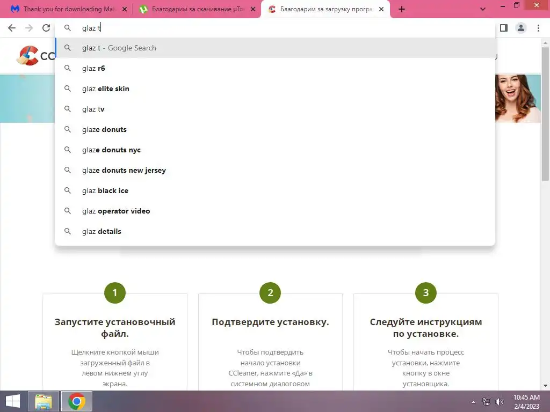Show hidden system tray icons
This screenshot has height=412, width=550.
pyautogui.click(x=473, y=402)
